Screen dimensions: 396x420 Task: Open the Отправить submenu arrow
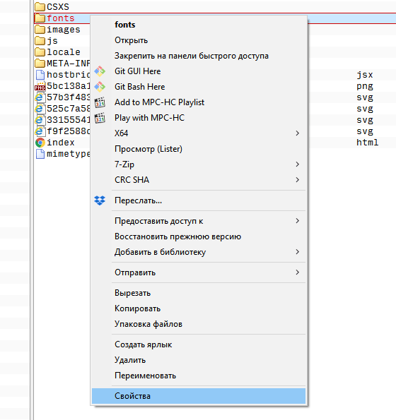coord(297,272)
